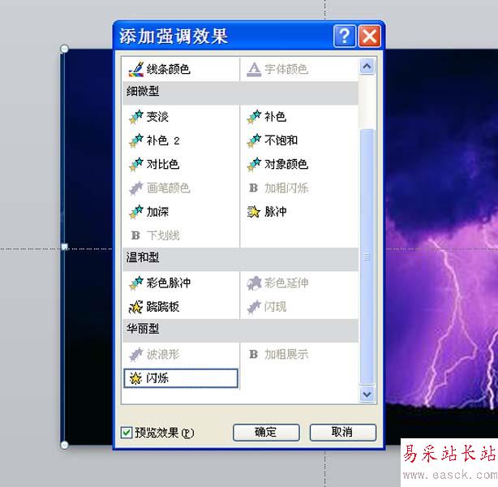Select the 闪烁 yellow star icon
This screenshot has width=498, height=487.
coord(135,378)
